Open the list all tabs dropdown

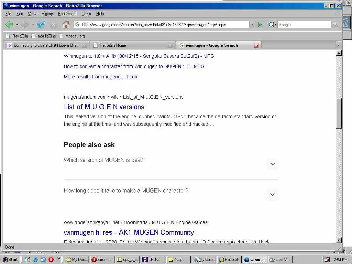pos(339,45)
